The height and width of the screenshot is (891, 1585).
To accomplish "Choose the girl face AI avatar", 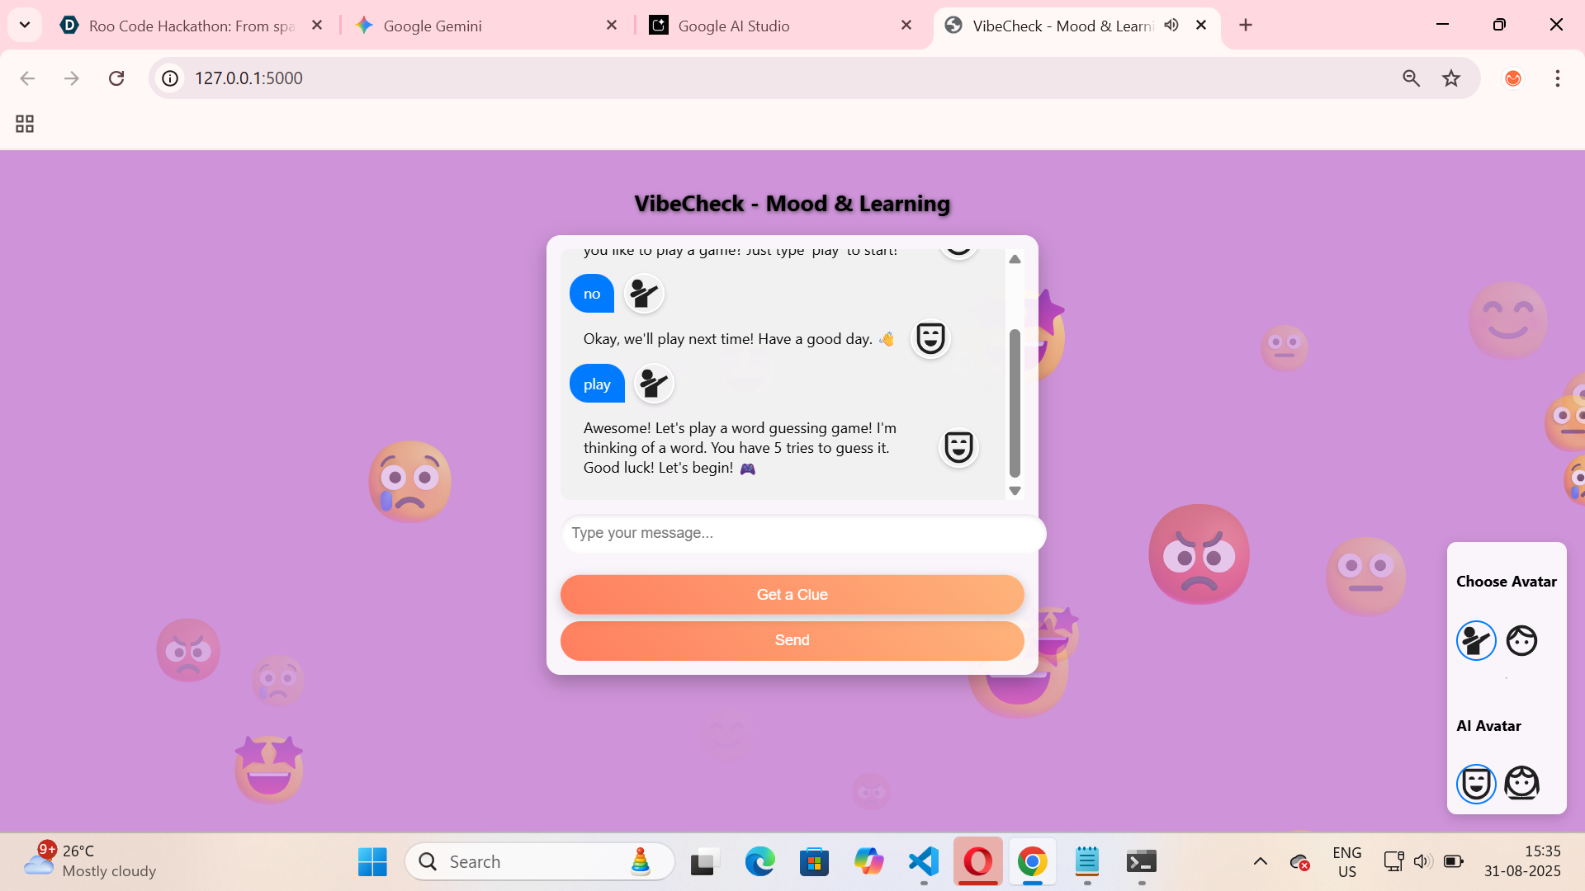I will point(1521,784).
